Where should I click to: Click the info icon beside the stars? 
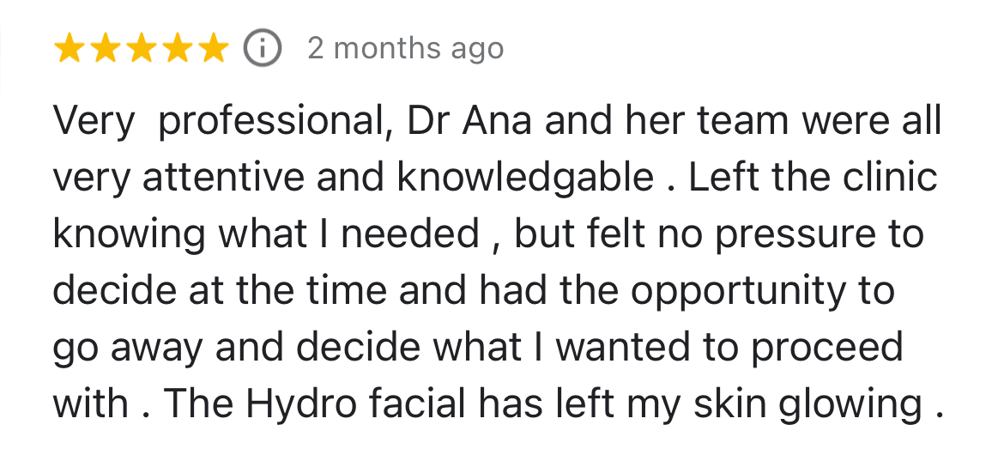click(x=263, y=49)
